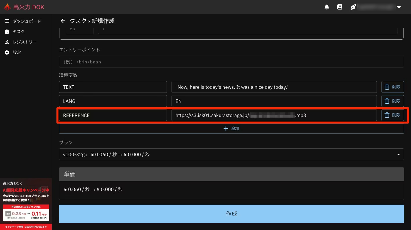Click the LANG value field containing EN
411x230 pixels.
pyautogui.click(x=274, y=101)
